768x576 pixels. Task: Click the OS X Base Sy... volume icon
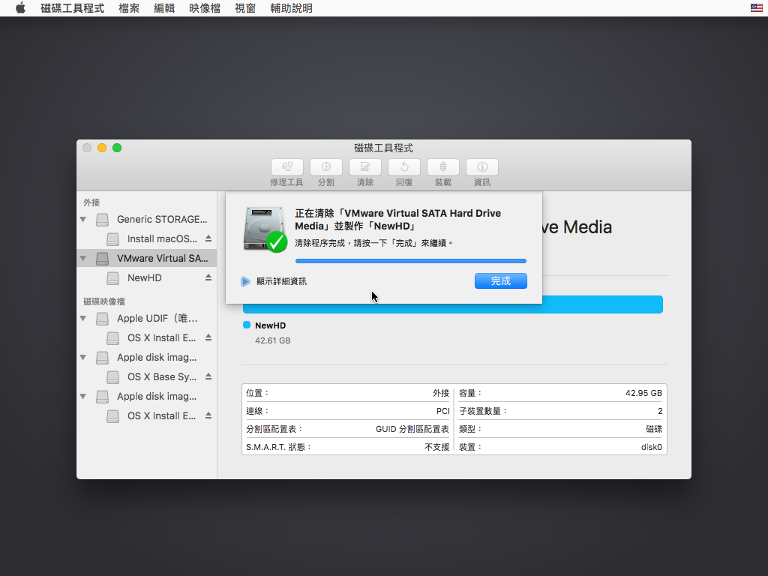(112, 377)
